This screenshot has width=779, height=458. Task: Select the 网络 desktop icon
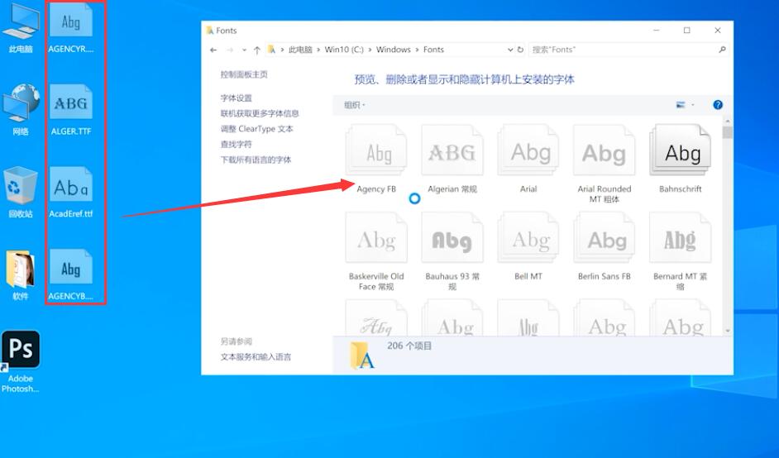coord(21,109)
